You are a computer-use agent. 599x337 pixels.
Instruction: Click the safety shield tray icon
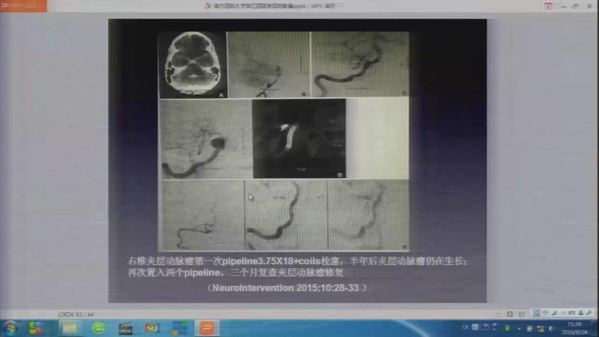point(540,328)
